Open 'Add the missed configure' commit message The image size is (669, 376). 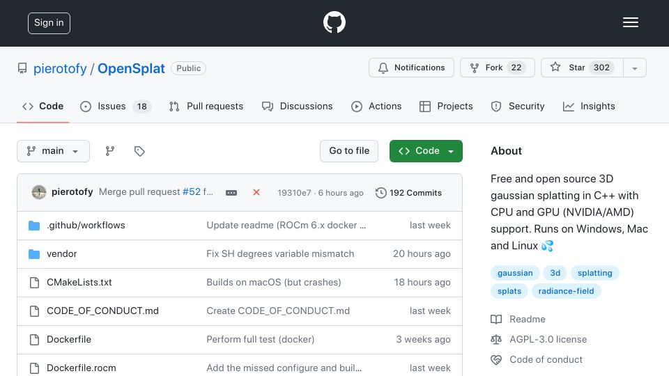(x=284, y=368)
